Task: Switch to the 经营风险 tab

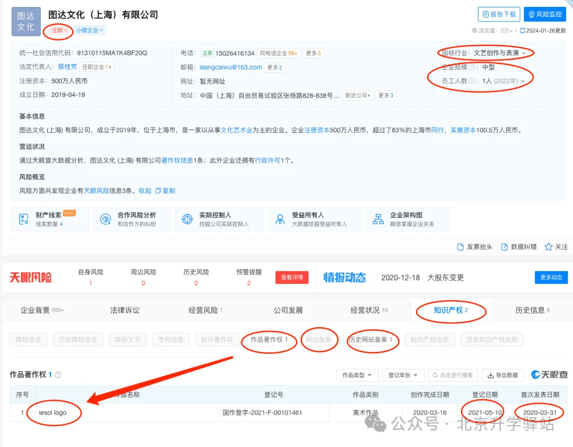Action: point(205,310)
